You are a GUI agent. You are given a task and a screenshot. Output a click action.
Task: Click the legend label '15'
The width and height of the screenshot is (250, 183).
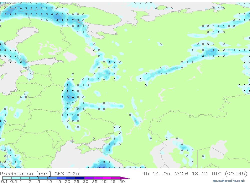58,182
